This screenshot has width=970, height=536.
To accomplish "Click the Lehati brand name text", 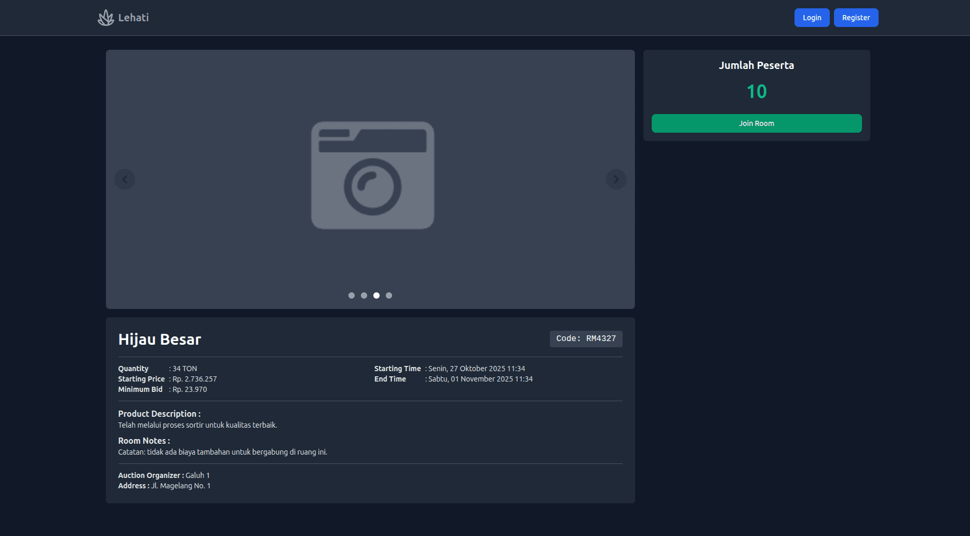I will (133, 18).
